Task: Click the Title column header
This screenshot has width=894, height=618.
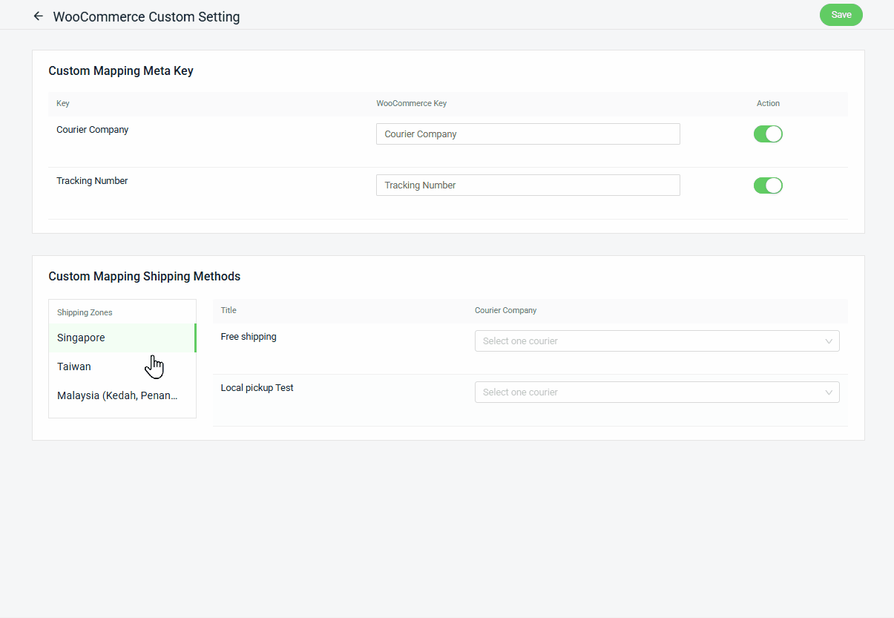Action: tap(229, 310)
